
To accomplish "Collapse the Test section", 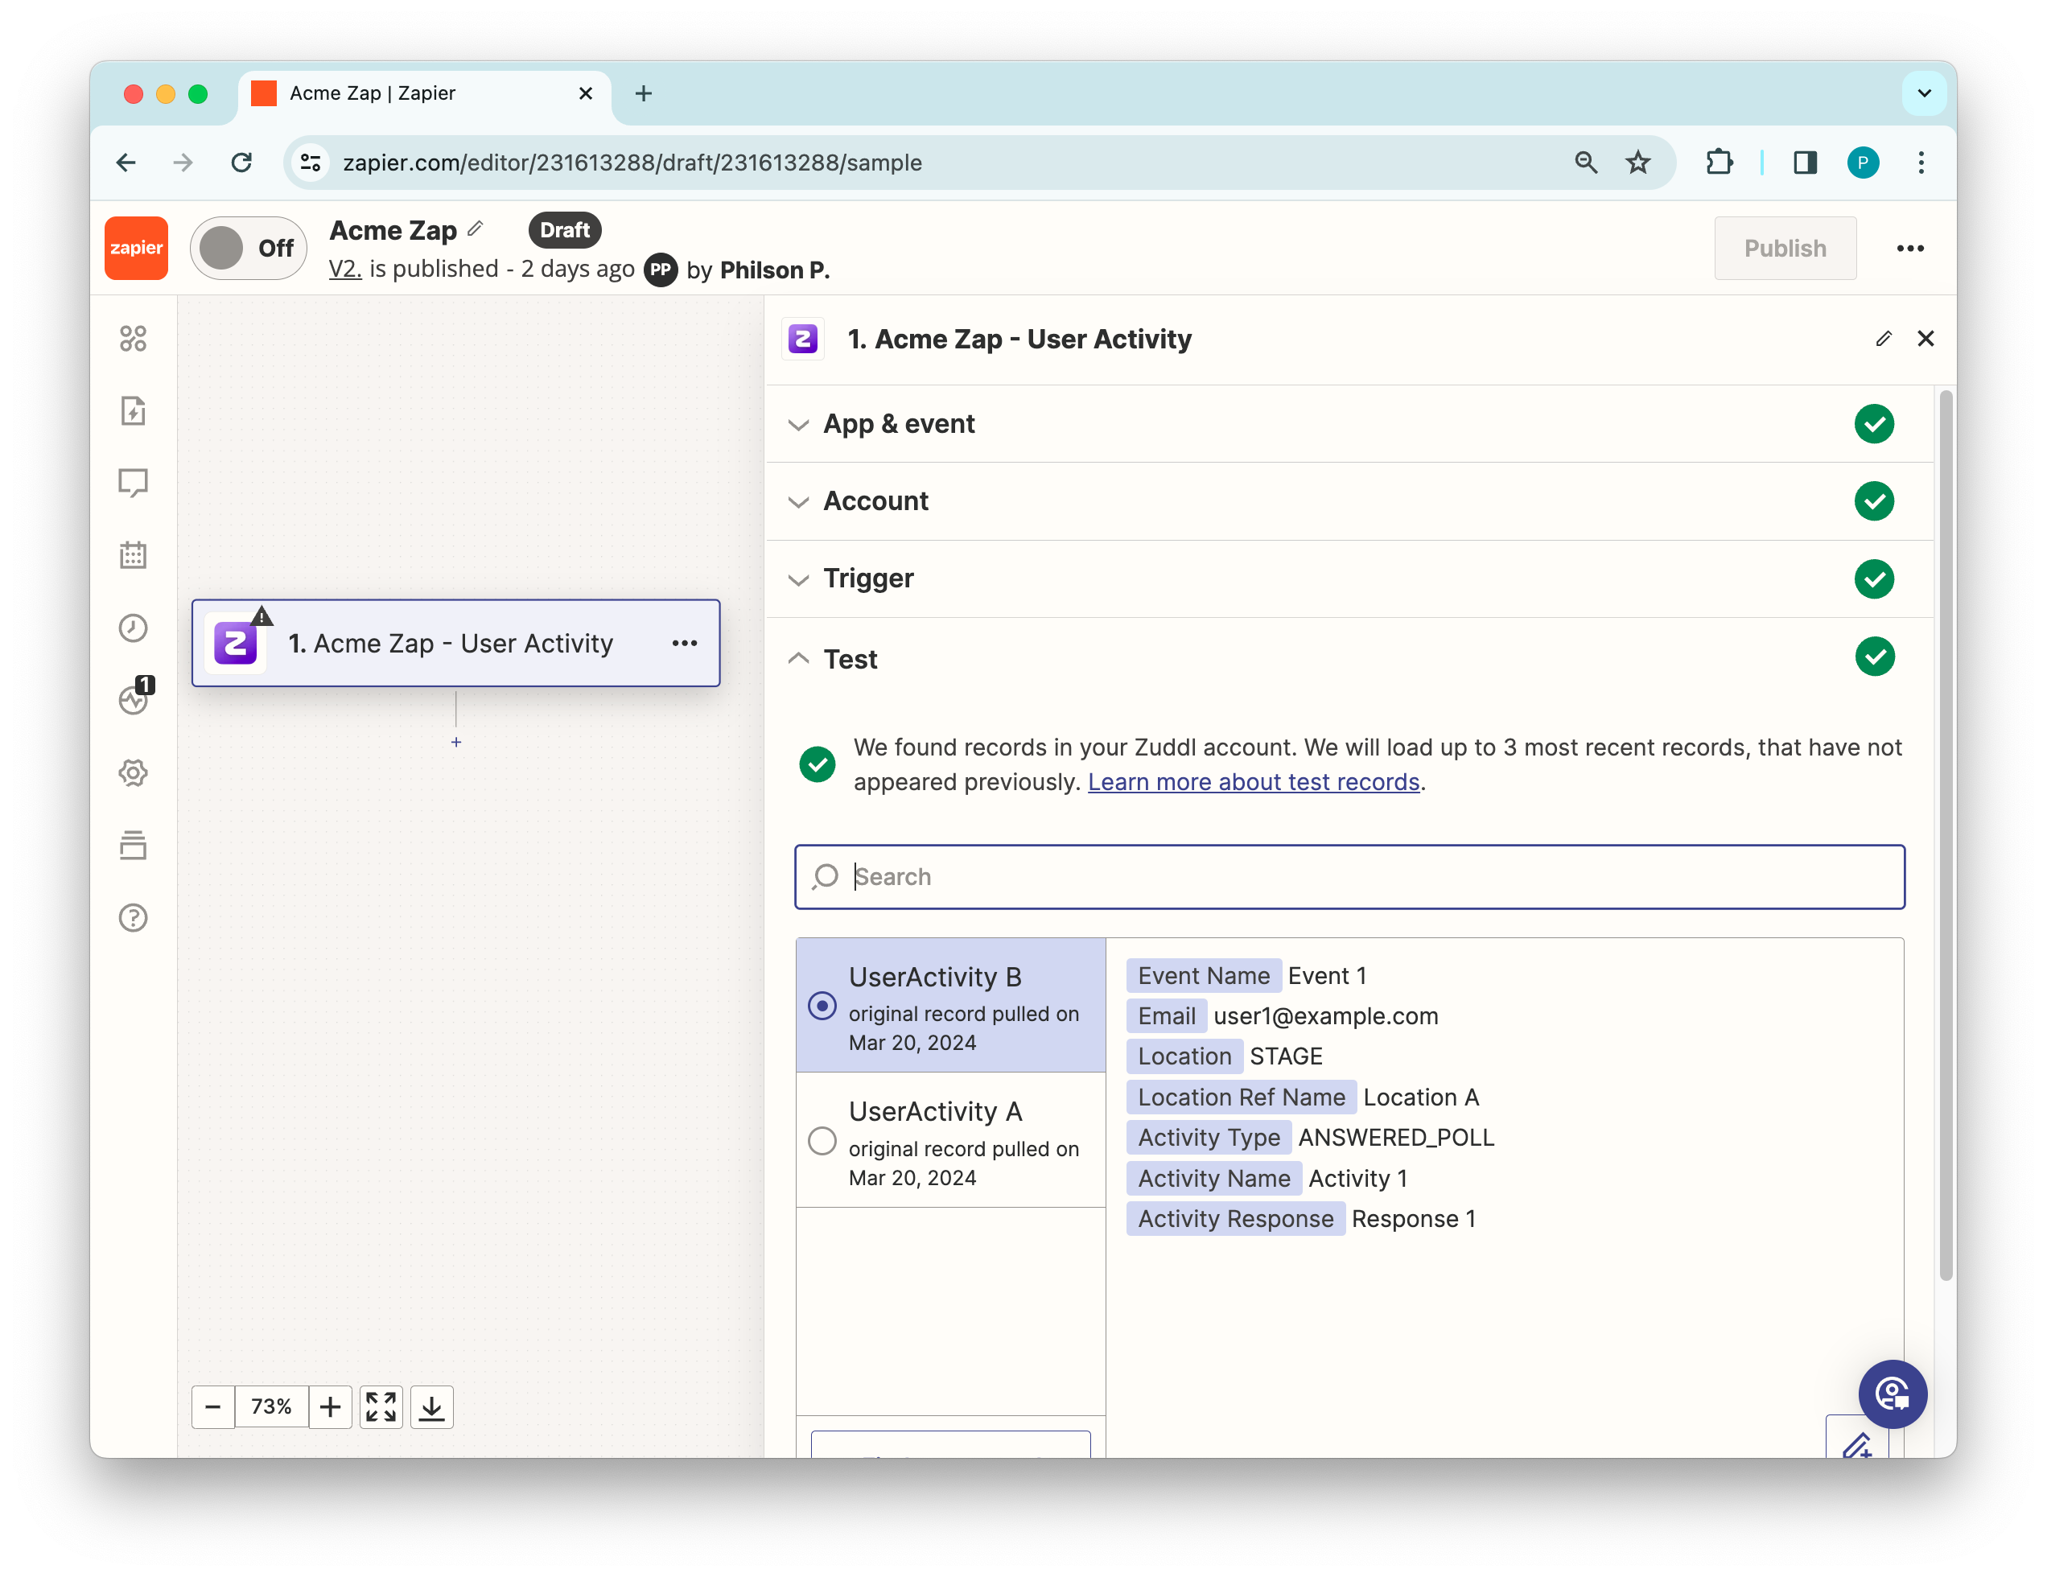I will pyautogui.click(x=851, y=659).
